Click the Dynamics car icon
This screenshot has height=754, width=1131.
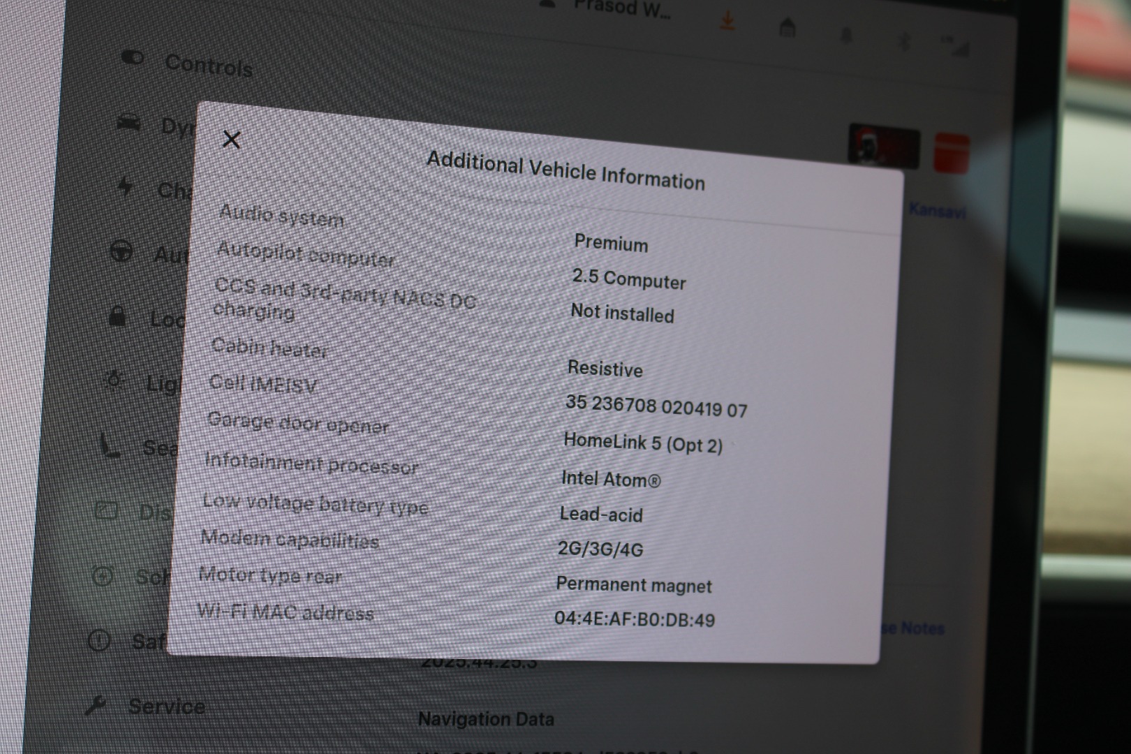[129, 124]
